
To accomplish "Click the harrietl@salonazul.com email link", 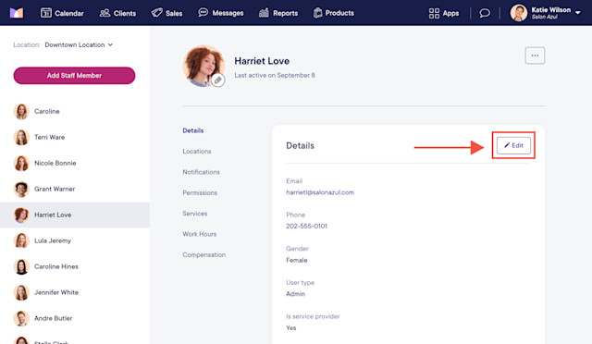I will click(x=320, y=192).
